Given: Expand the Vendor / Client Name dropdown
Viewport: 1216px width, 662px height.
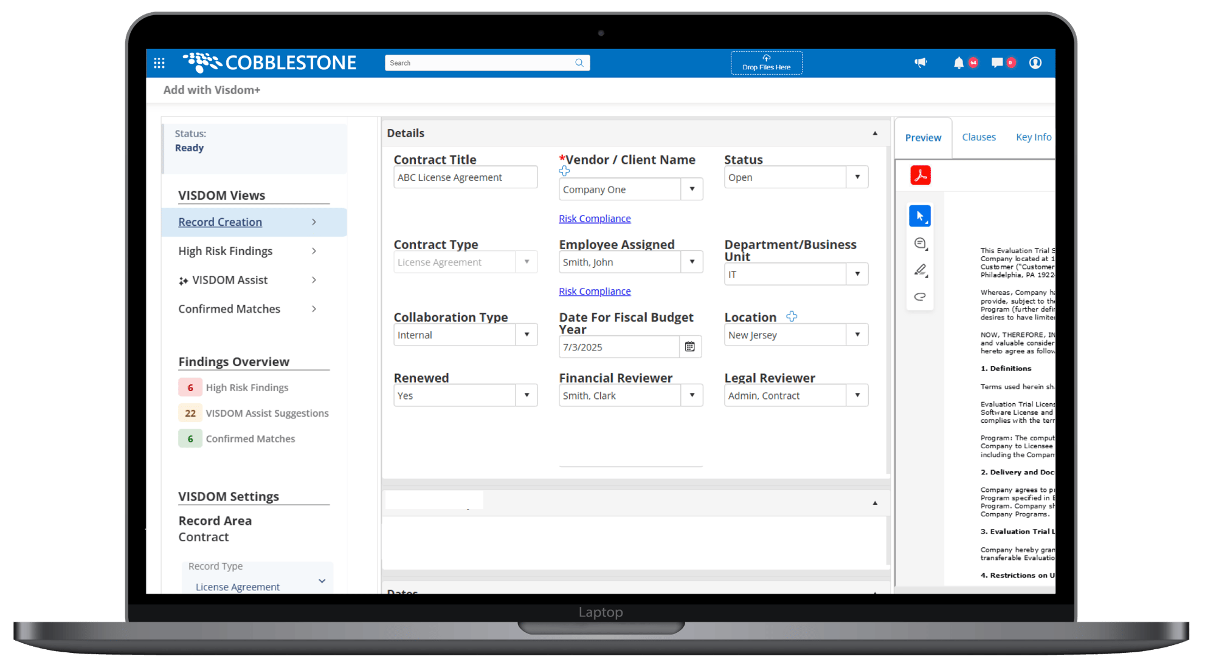Looking at the screenshot, I should 692,189.
